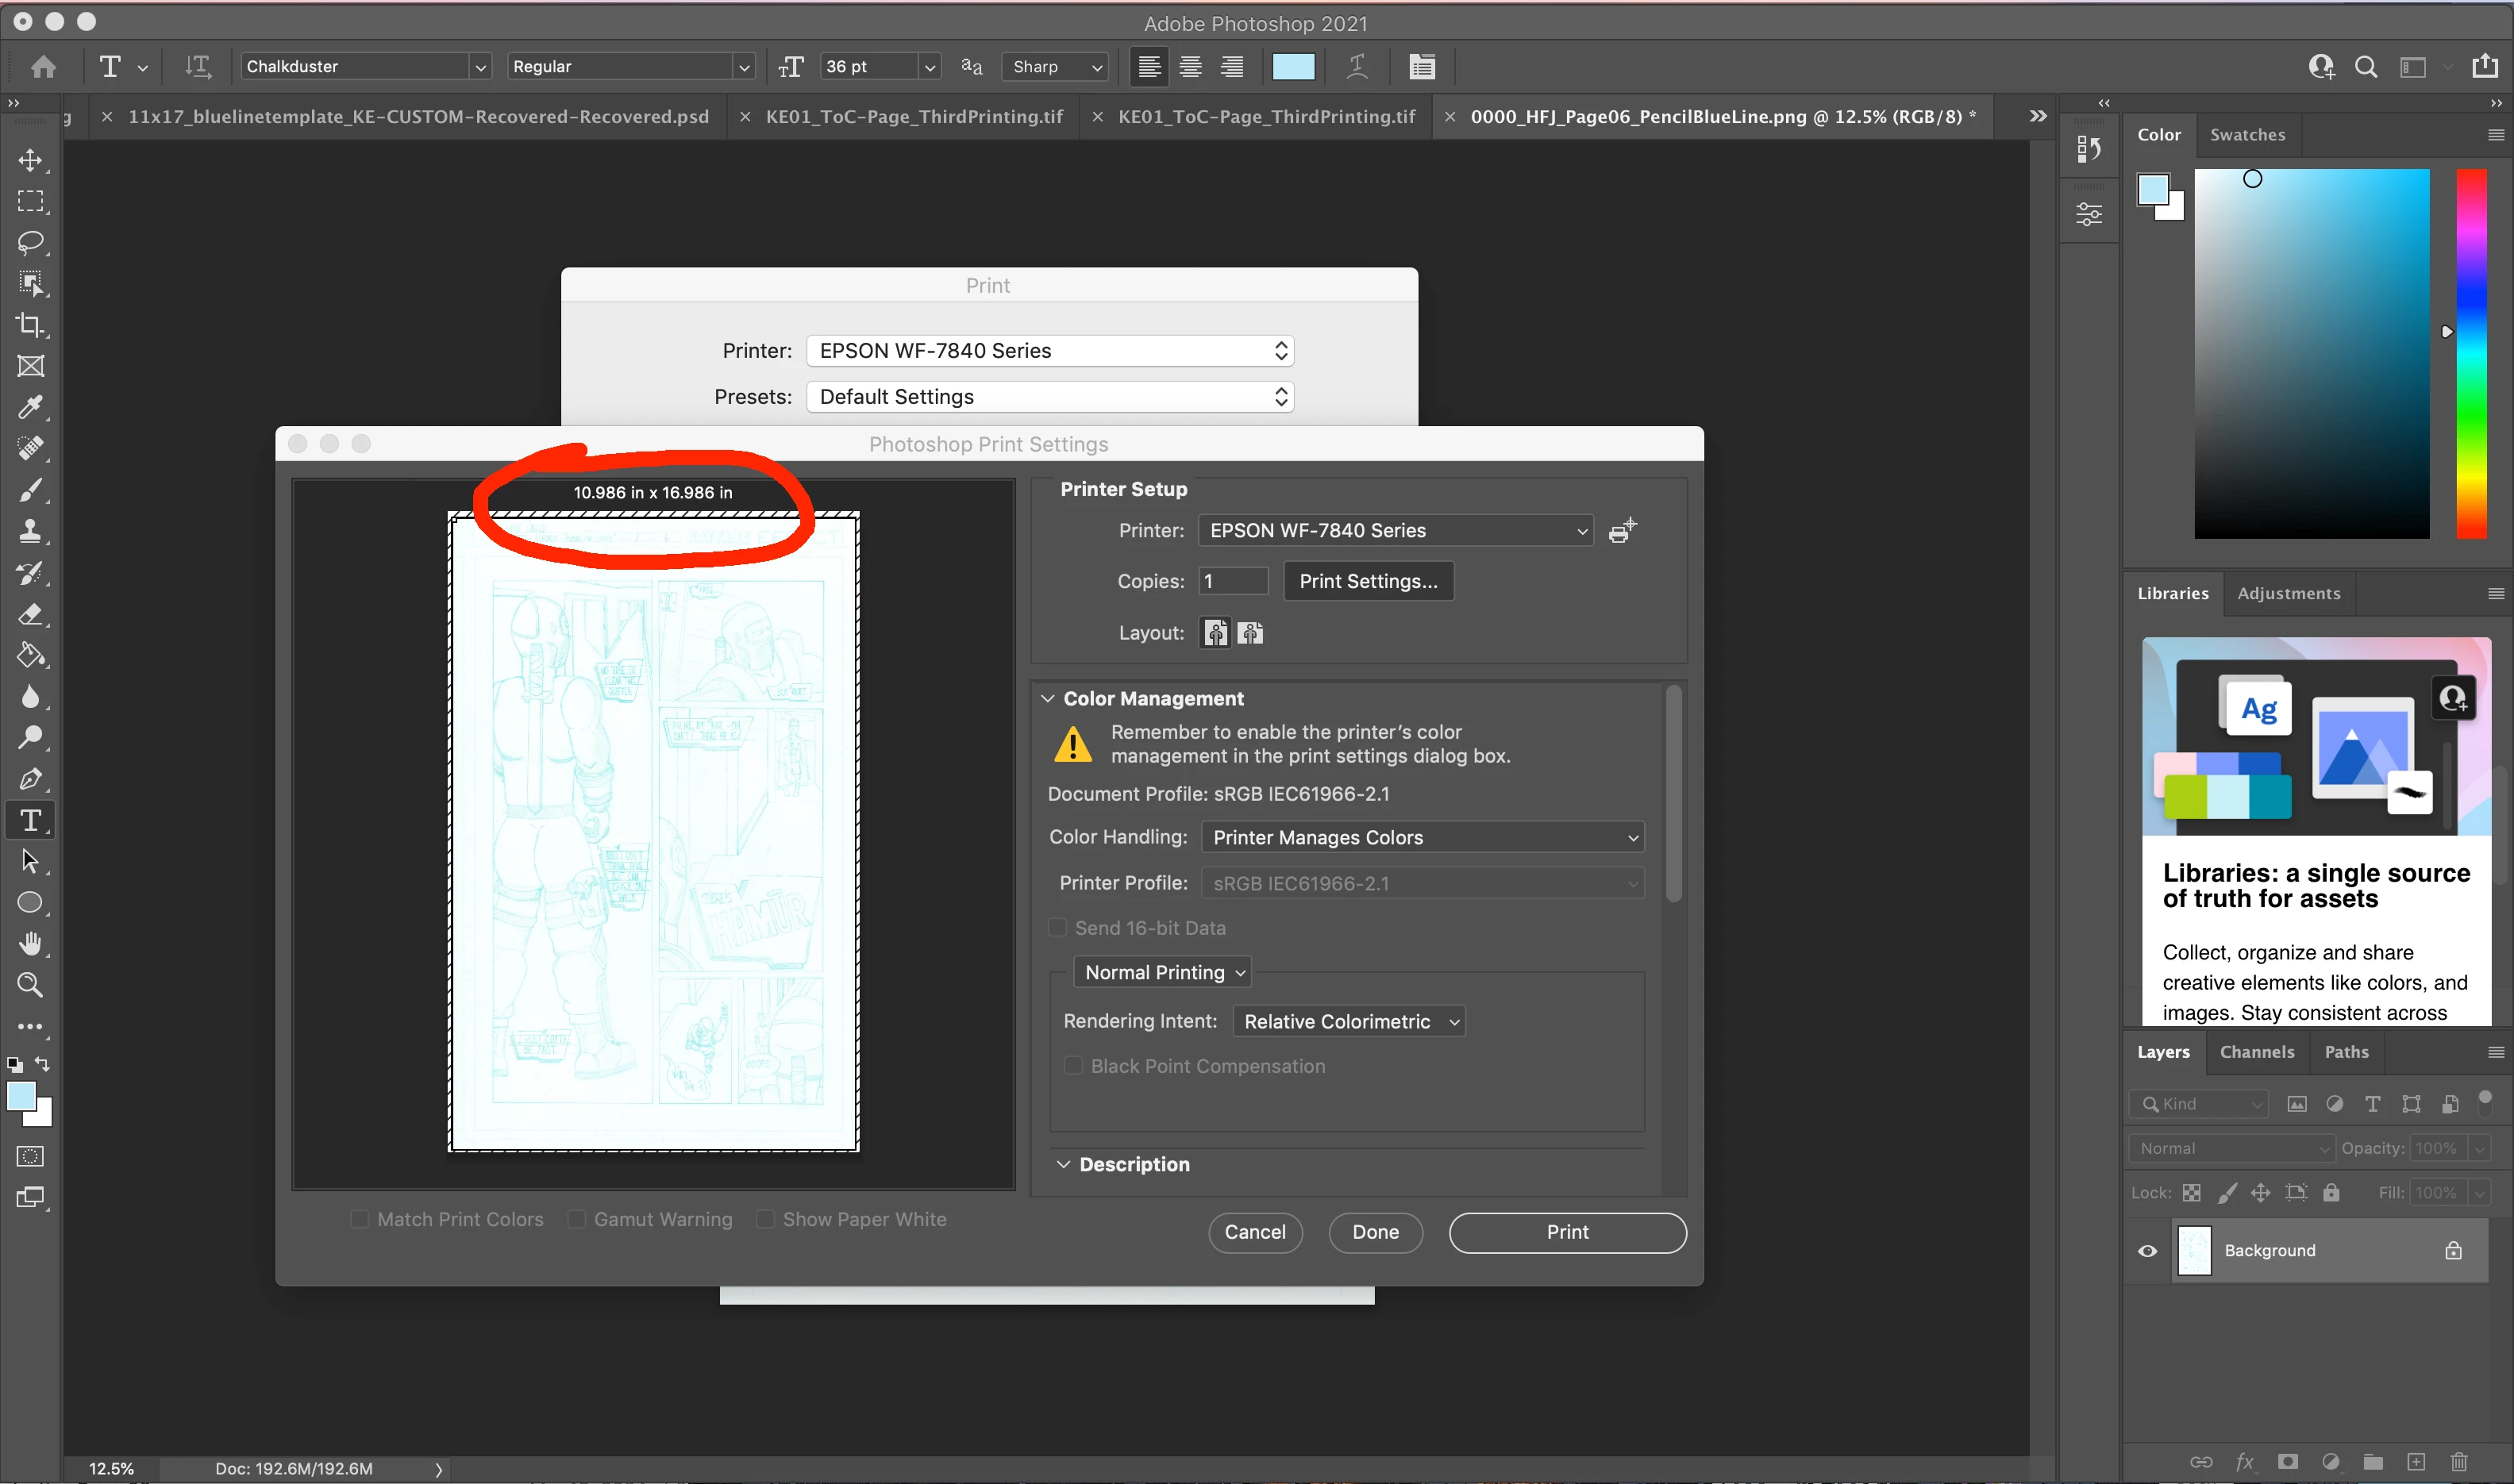This screenshot has width=2514, height=1484.
Task: Open the character and paragraph panels icon
Action: click(x=1421, y=67)
